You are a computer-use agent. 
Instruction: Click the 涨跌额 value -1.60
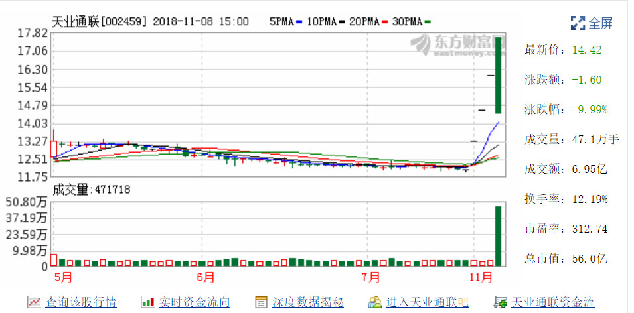[x=587, y=80]
